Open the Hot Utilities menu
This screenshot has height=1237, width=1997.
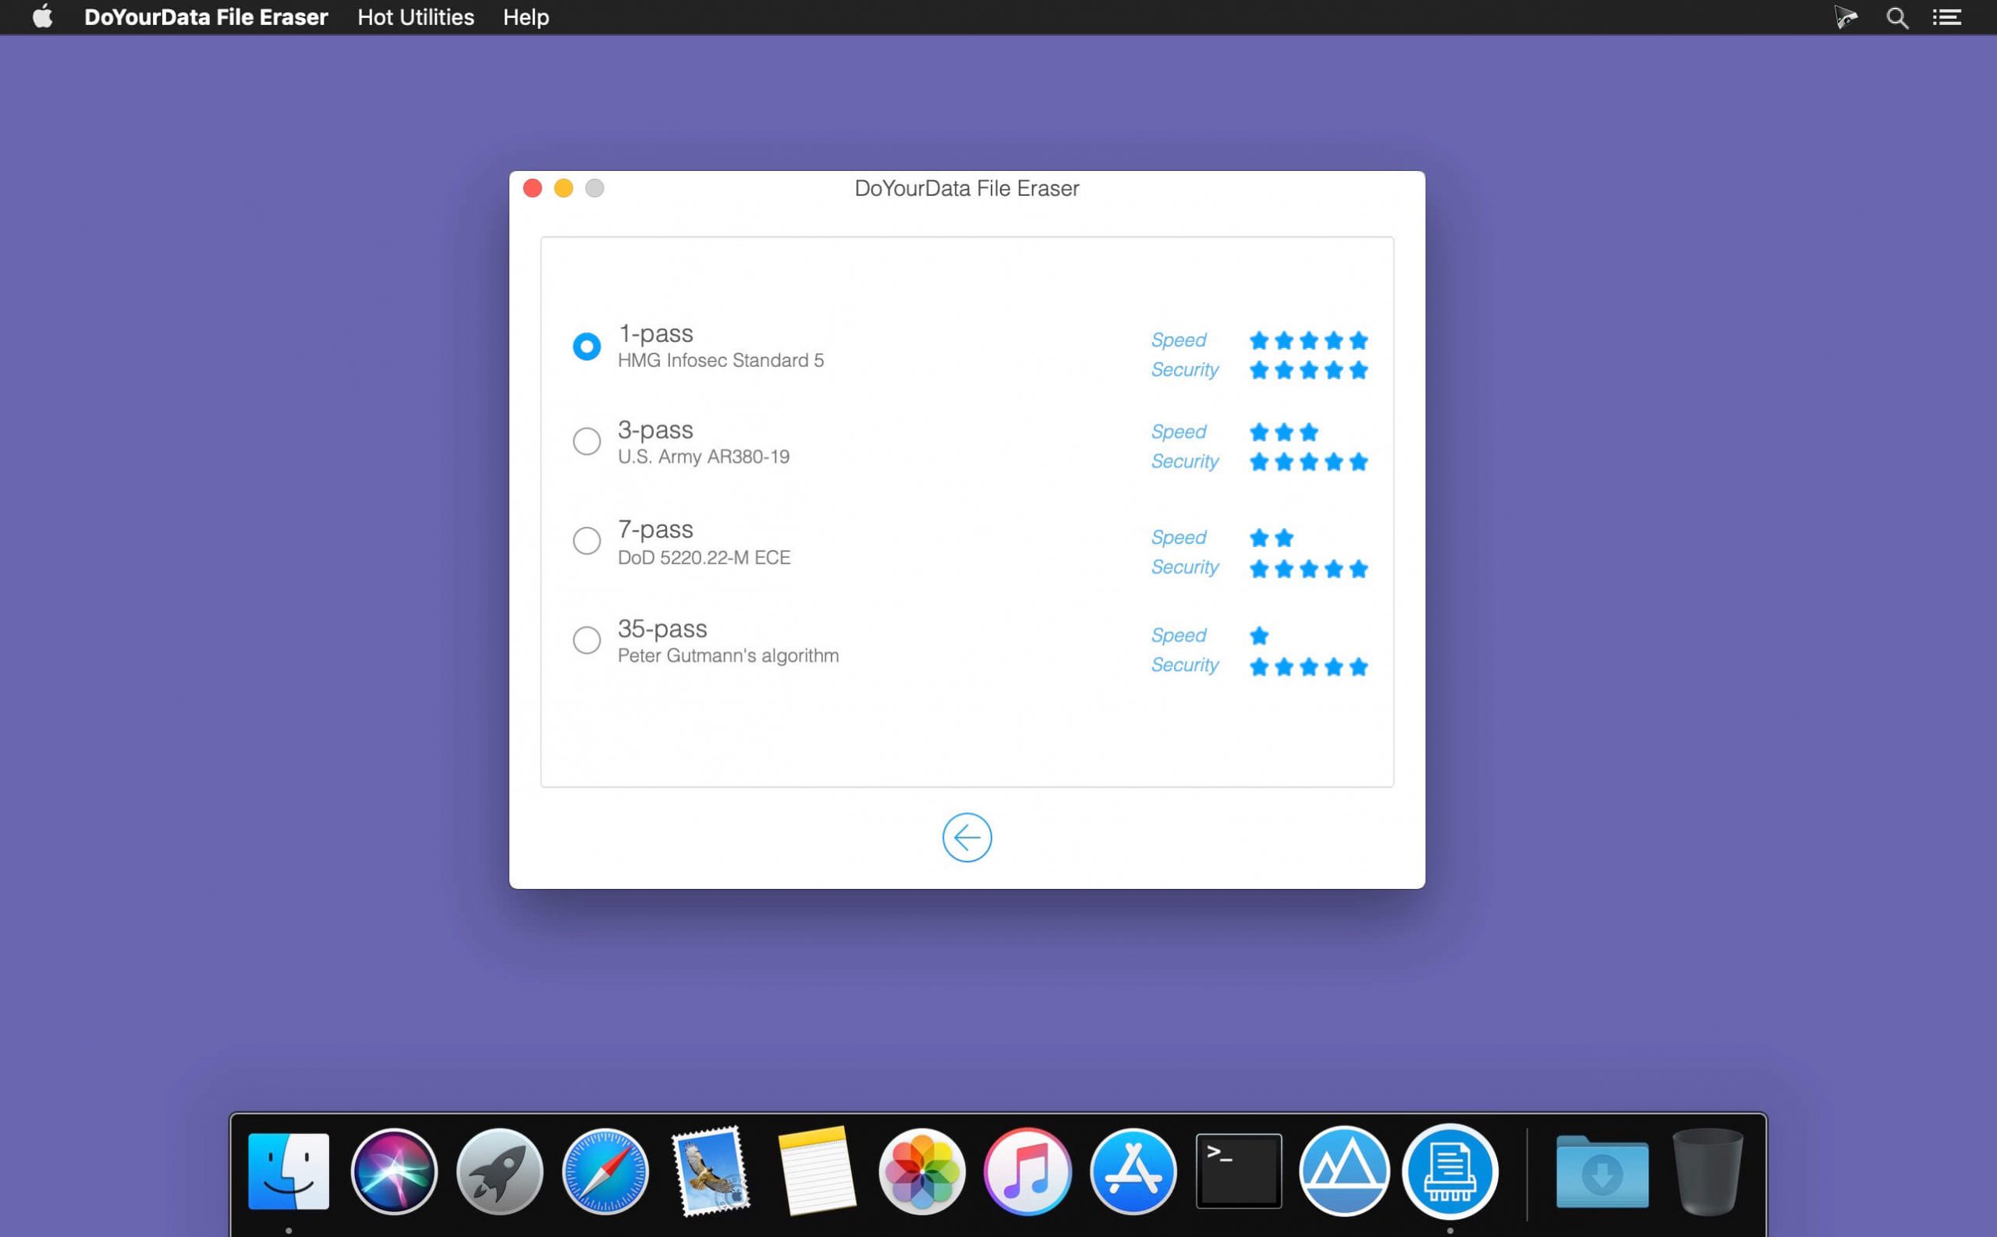click(416, 16)
